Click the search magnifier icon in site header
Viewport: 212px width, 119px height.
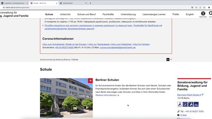(x=210, y=13)
